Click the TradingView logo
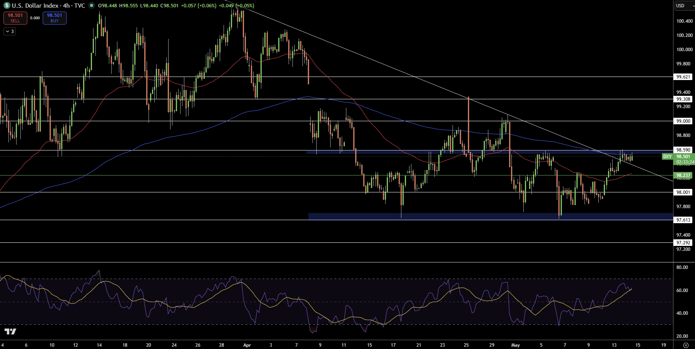The width and height of the screenshot is (695, 349). point(10,332)
